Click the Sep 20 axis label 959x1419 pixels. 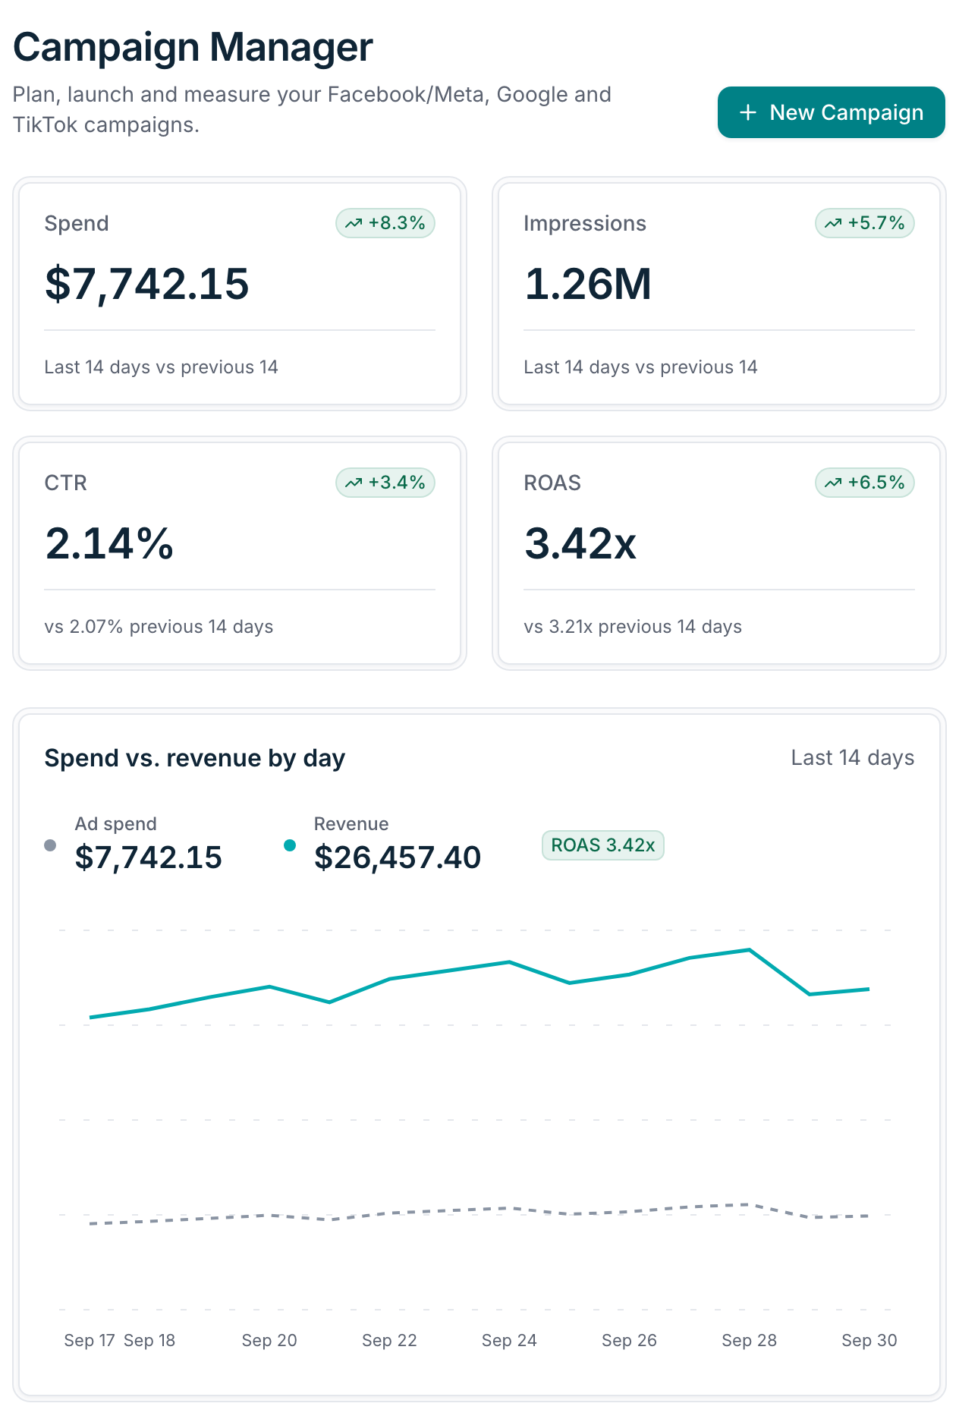[x=269, y=1341]
